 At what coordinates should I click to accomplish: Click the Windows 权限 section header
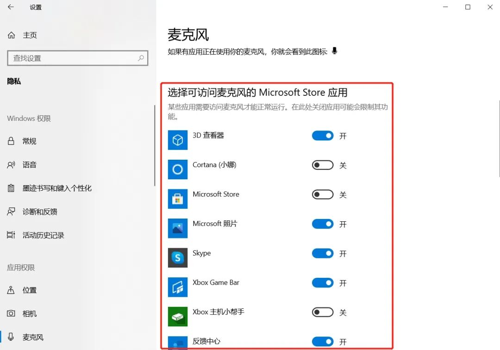tap(29, 118)
